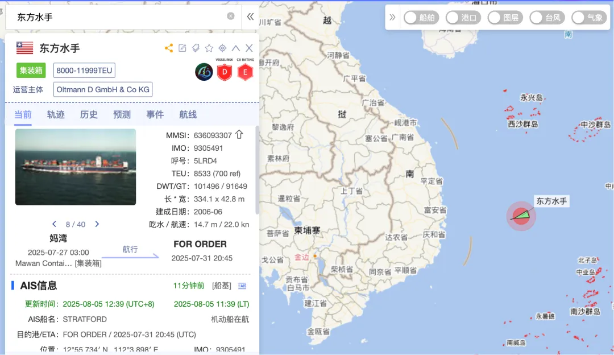614x355 pixels.
Task: Click the 集装箱 vessel type tag
Action: point(31,71)
